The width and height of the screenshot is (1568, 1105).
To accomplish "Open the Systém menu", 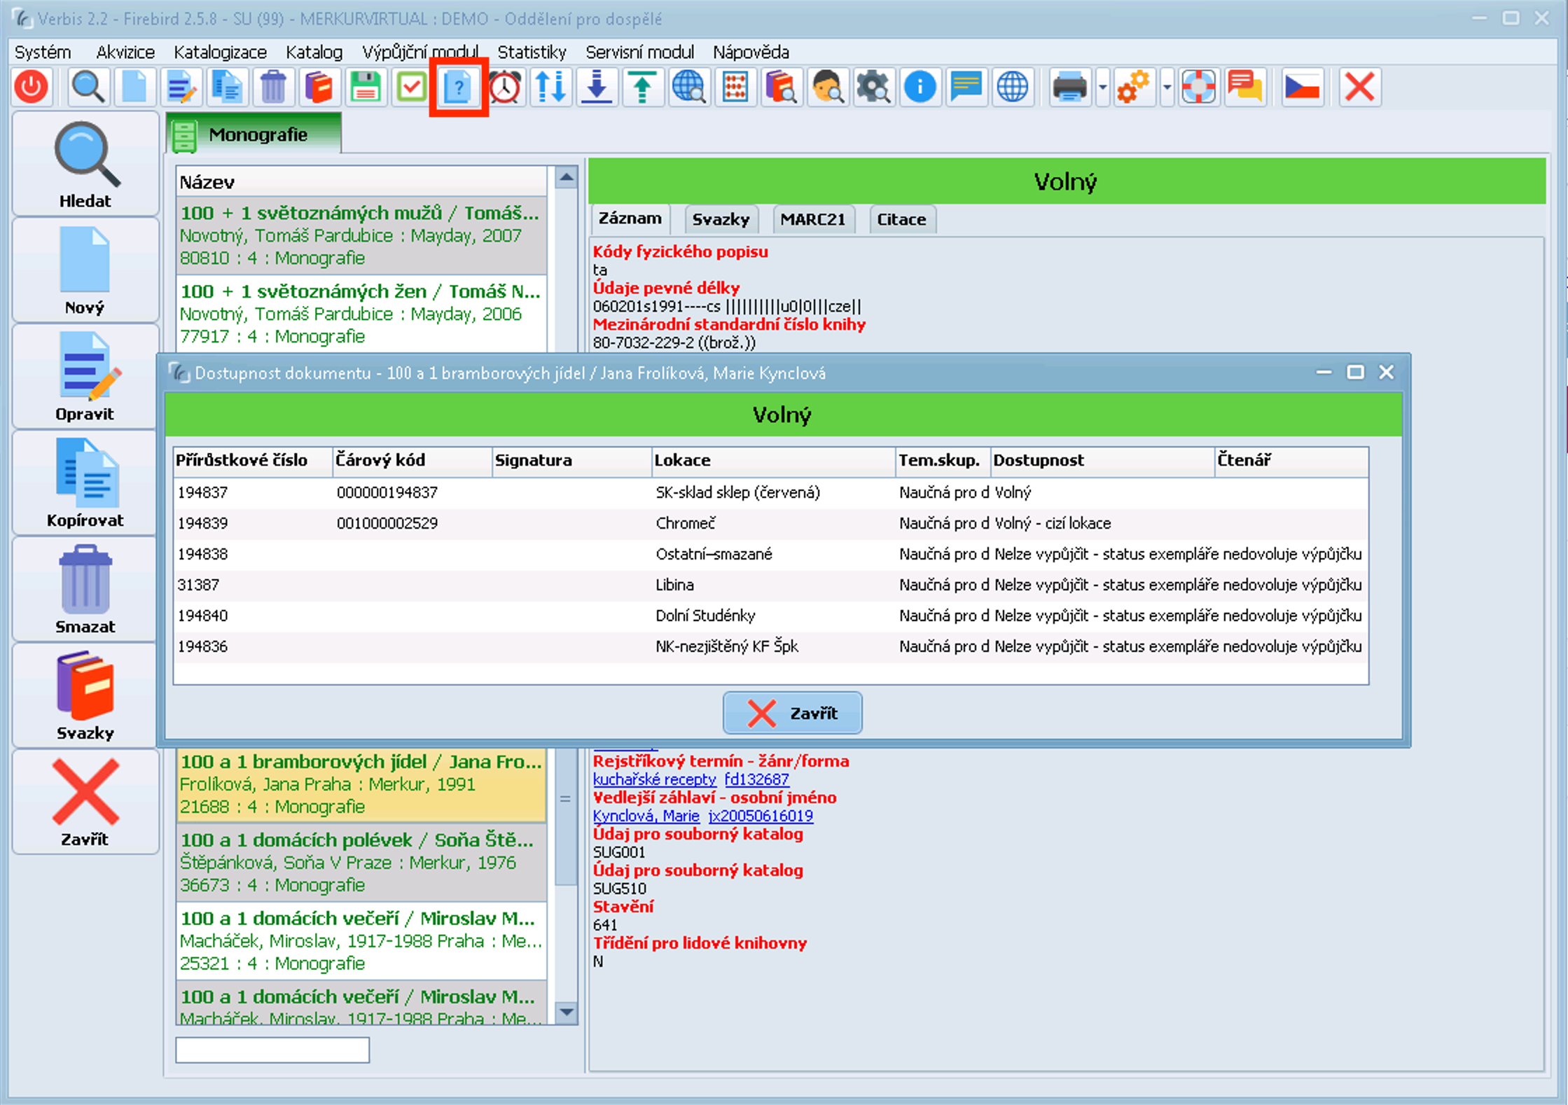I will (43, 52).
